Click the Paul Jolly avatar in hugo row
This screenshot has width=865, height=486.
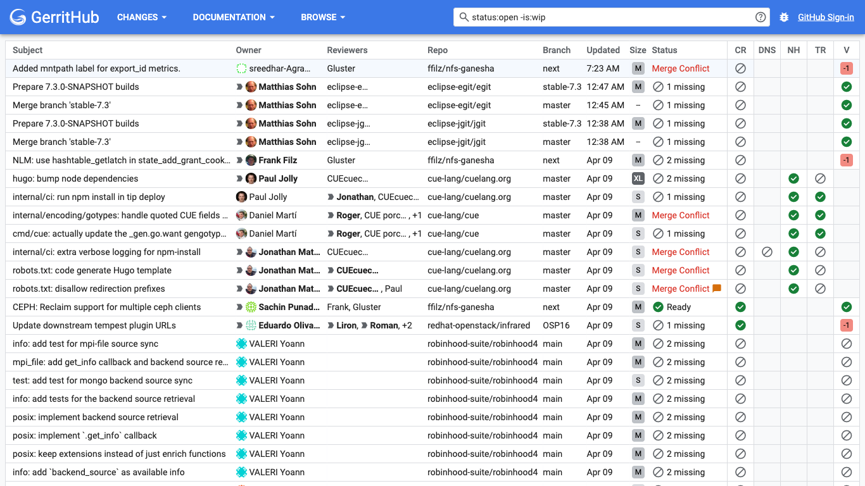[x=251, y=178]
